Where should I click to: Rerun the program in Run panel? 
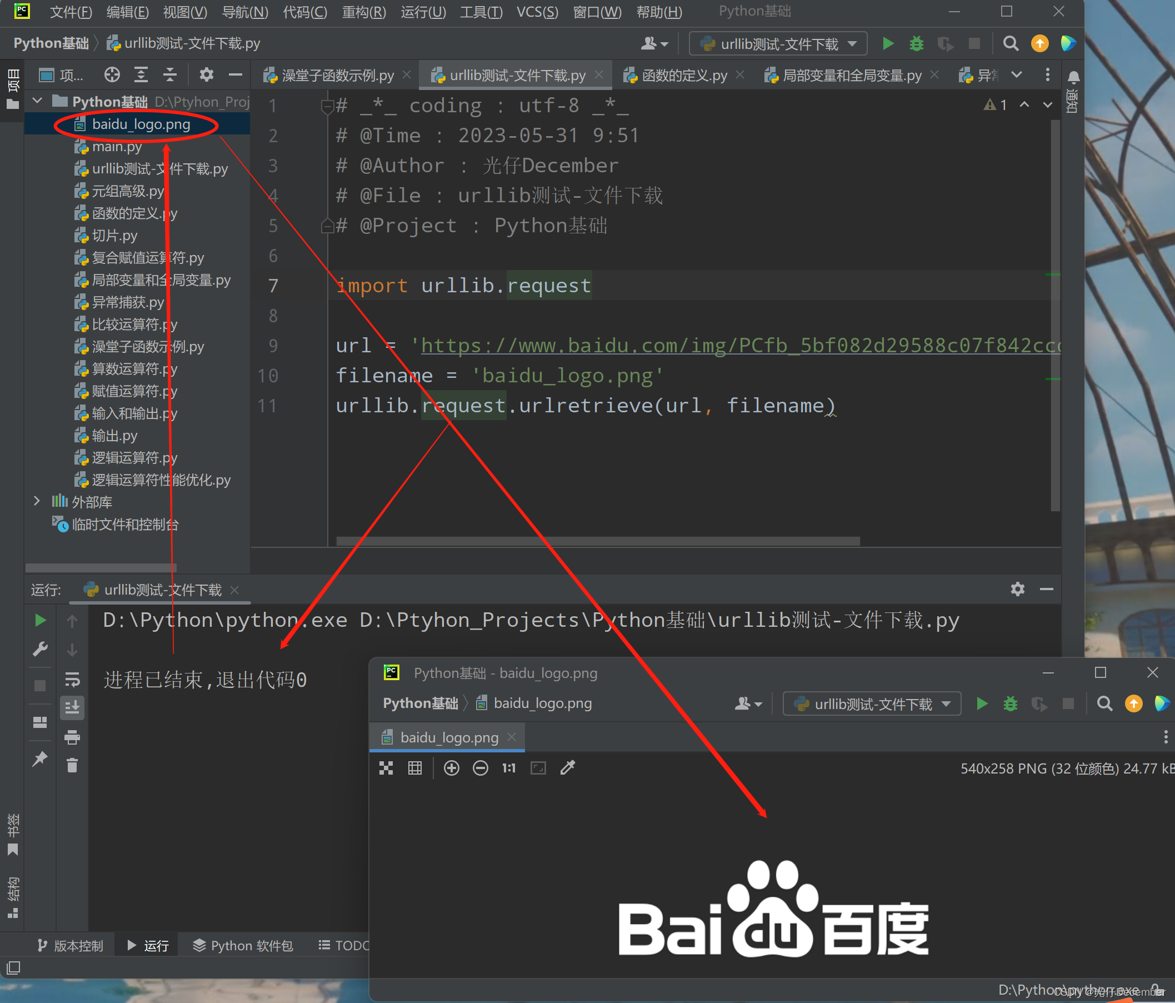pyautogui.click(x=40, y=621)
